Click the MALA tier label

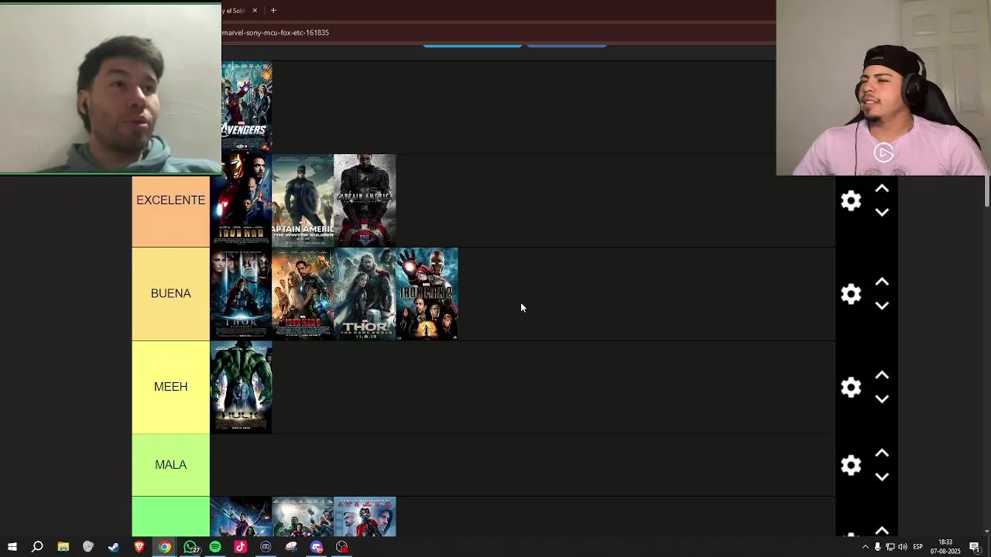click(170, 465)
